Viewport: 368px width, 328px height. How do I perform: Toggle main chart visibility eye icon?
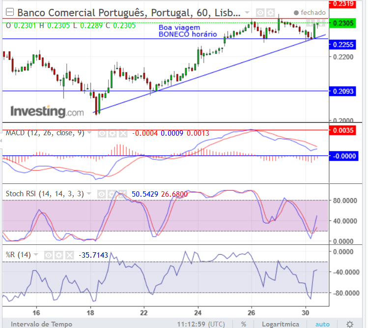260,13
